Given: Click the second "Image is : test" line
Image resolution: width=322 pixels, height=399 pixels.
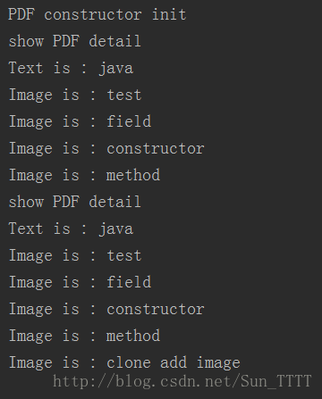Looking at the screenshot, I should (75, 255).
